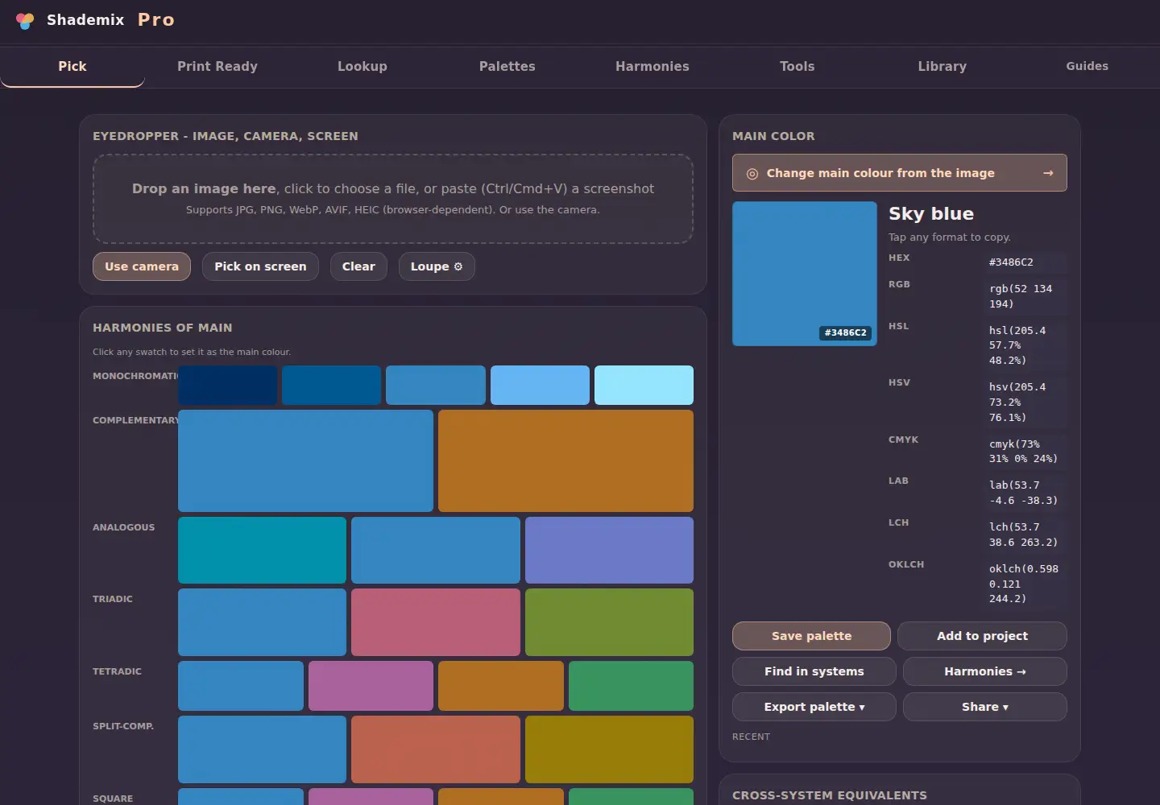
Task: Select the light sky blue fourth monochromatic swatch
Action: coord(540,385)
